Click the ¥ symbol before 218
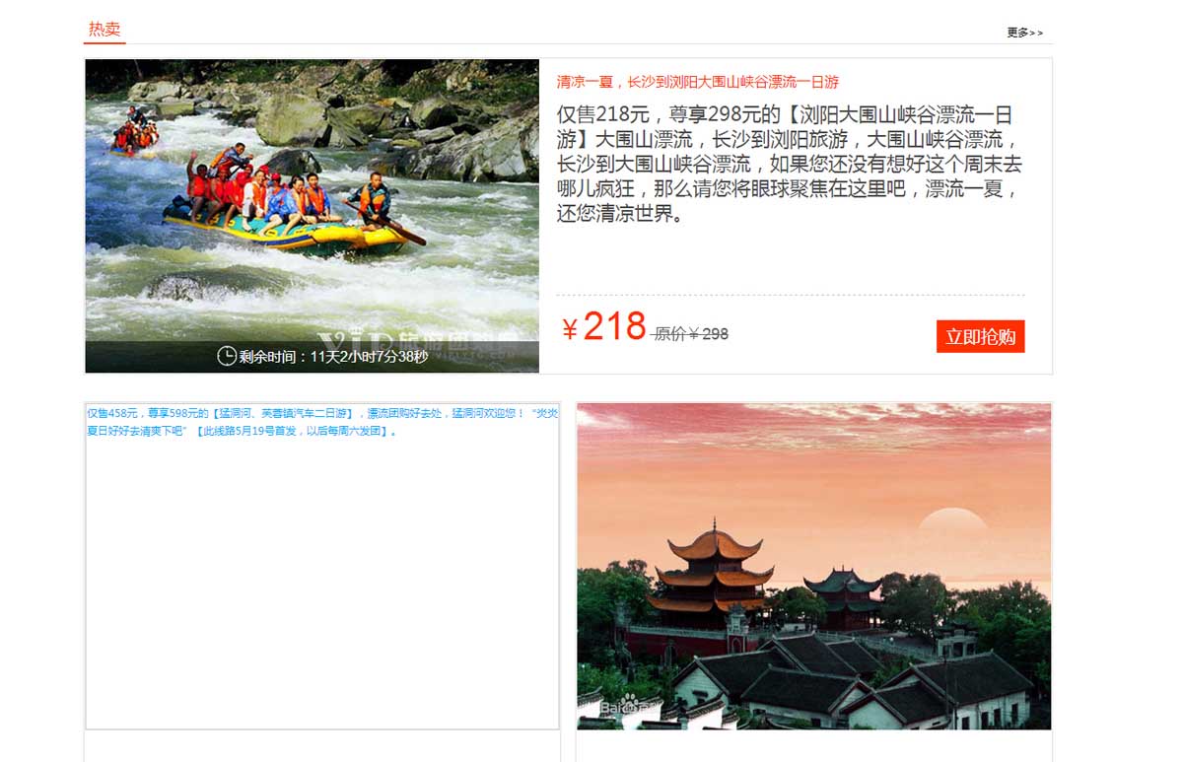Image resolution: width=1183 pixels, height=762 pixels. pyautogui.click(x=570, y=329)
